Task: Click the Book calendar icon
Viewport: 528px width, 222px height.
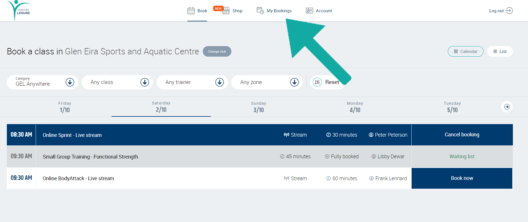Action: pos(191,11)
